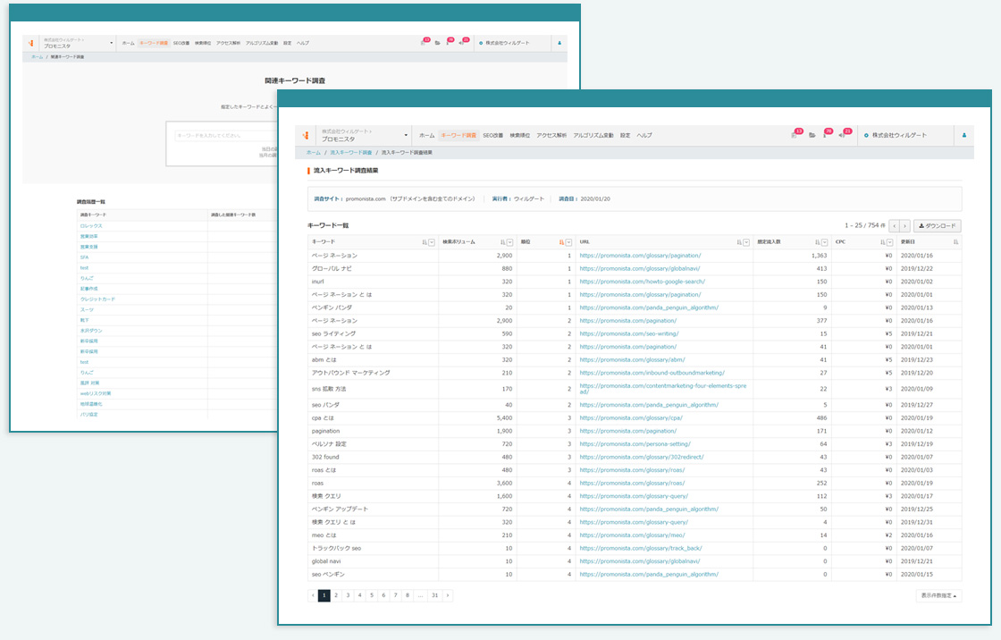Open 設定 menu in the front window
This screenshot has height=640, width=1001.
click(x=625, y=135)
